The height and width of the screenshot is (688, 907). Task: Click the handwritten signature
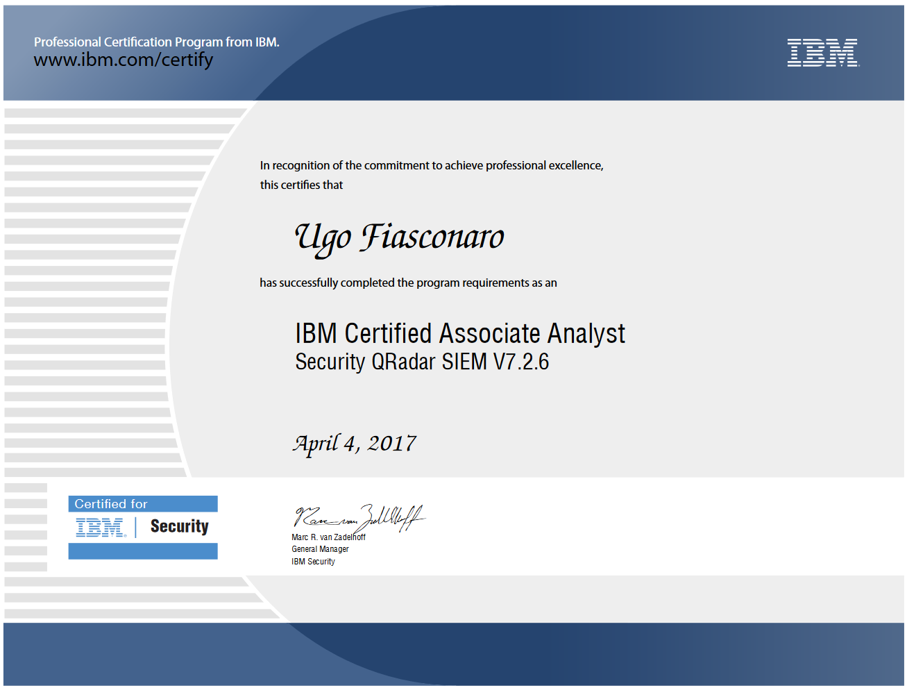pos(359,518)
